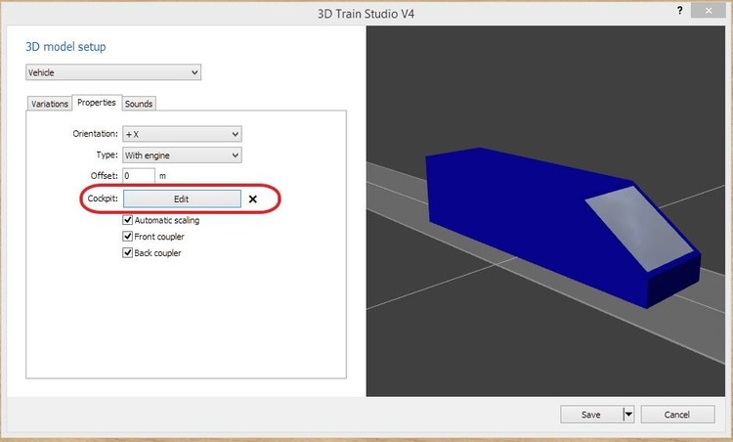Close the 3D Train Studio dialog
The width and height of the screenshot is (733, 442).
point(709,11)
